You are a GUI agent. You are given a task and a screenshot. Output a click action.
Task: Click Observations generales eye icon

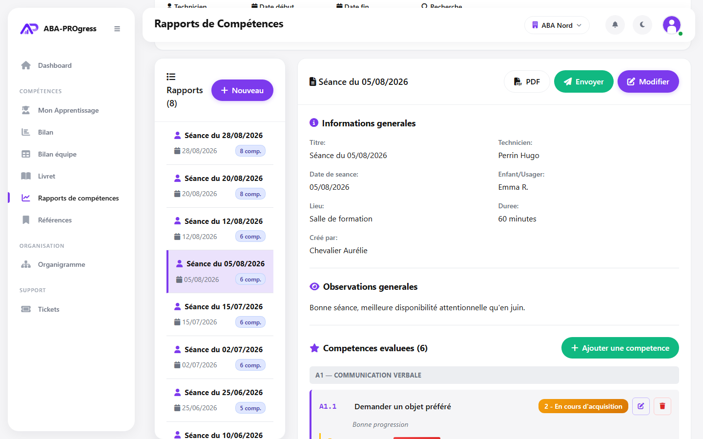[314, 286]
